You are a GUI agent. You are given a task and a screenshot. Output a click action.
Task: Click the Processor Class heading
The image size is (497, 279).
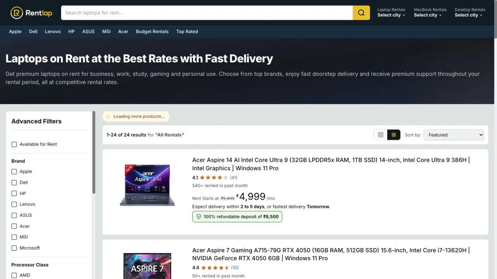click(30, 265)
